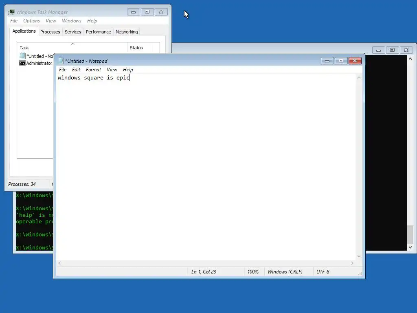Close the Task Manager window
This screenshot has height=313, width=417.
(x=161, y=12)
